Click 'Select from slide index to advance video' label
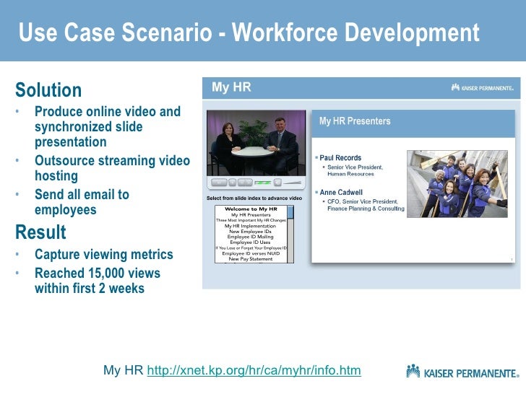 [254, 198]
